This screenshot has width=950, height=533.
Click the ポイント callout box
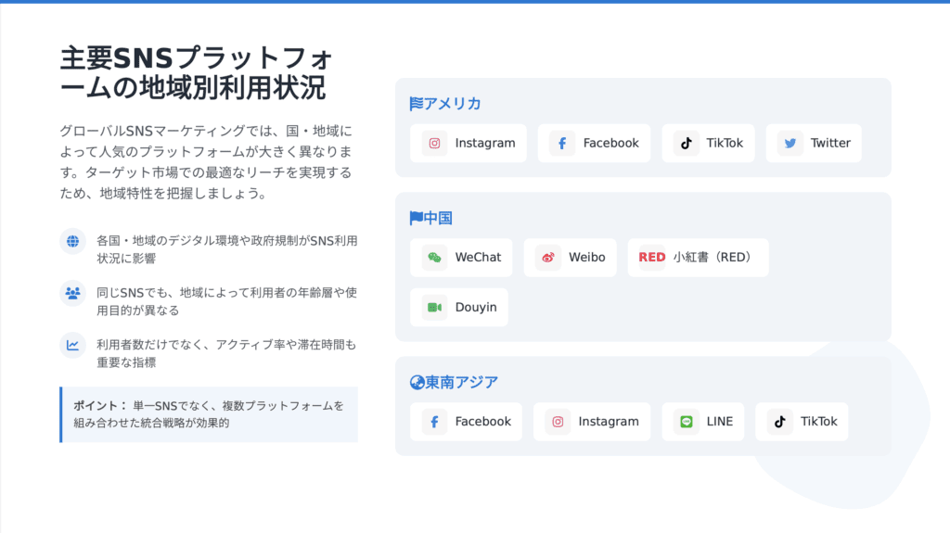[209, 414]
